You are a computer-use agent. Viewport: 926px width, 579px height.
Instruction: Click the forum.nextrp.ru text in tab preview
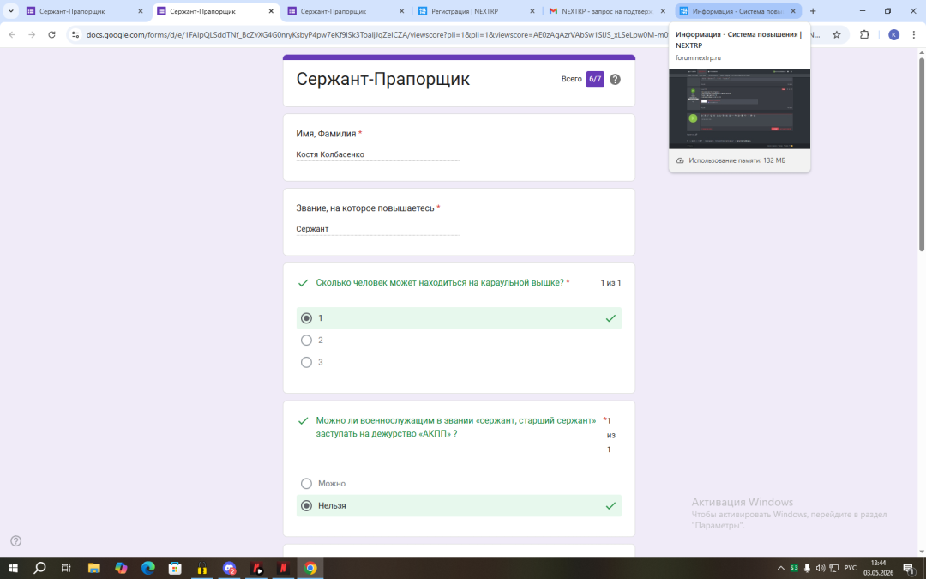[698, 58]
